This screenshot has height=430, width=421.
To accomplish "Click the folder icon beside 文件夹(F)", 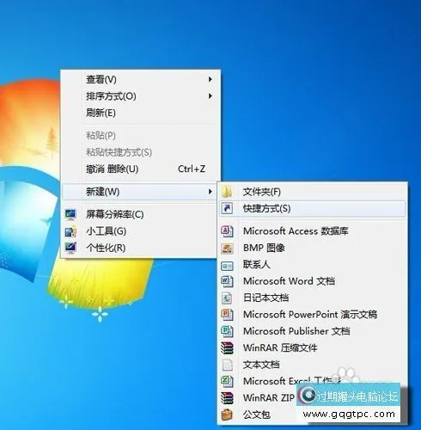I will (x=227, y=192).
